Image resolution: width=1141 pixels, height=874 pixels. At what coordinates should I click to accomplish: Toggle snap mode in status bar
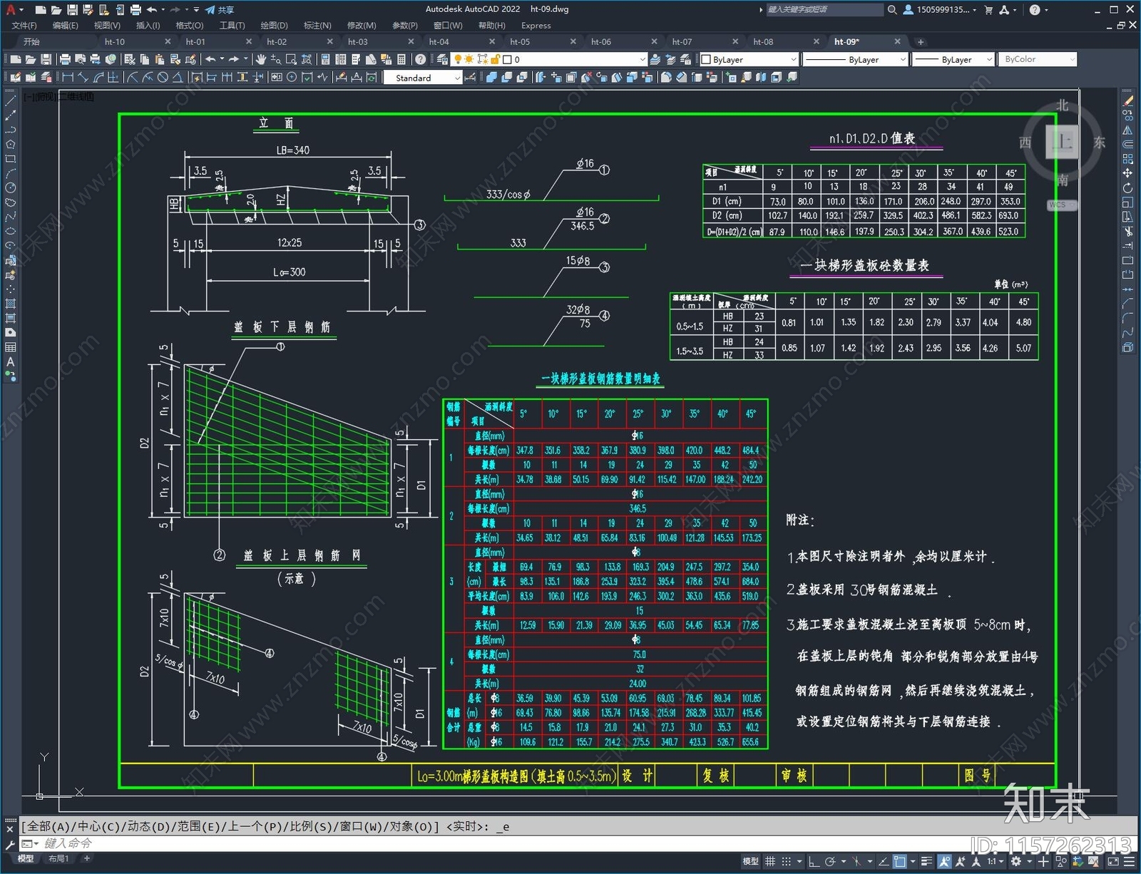pos(787,862)
